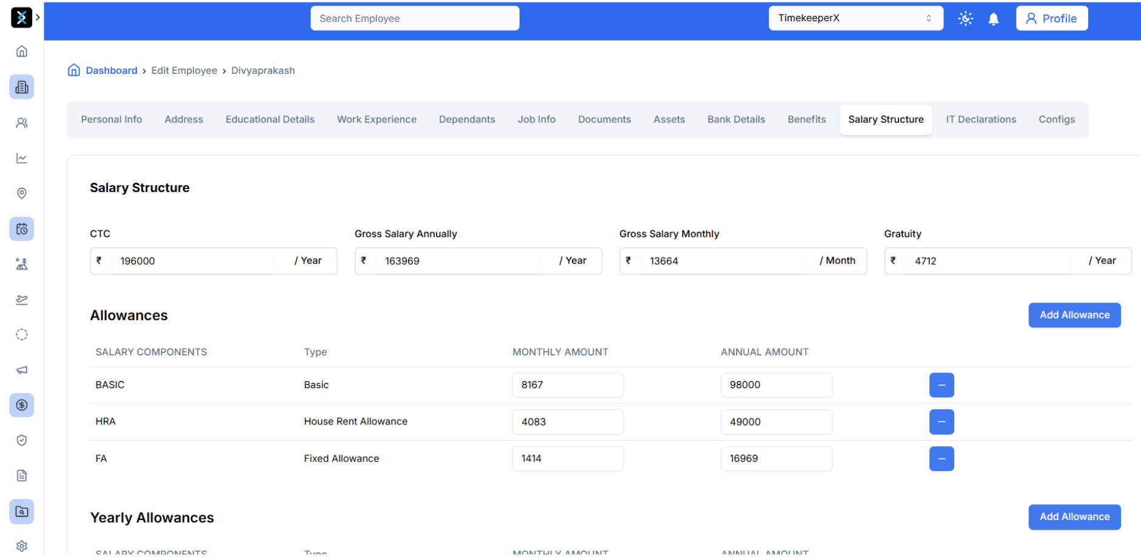
Task: Open the building/organization sidebar icon
Action: pyautogui.click(x=22, y=87)
